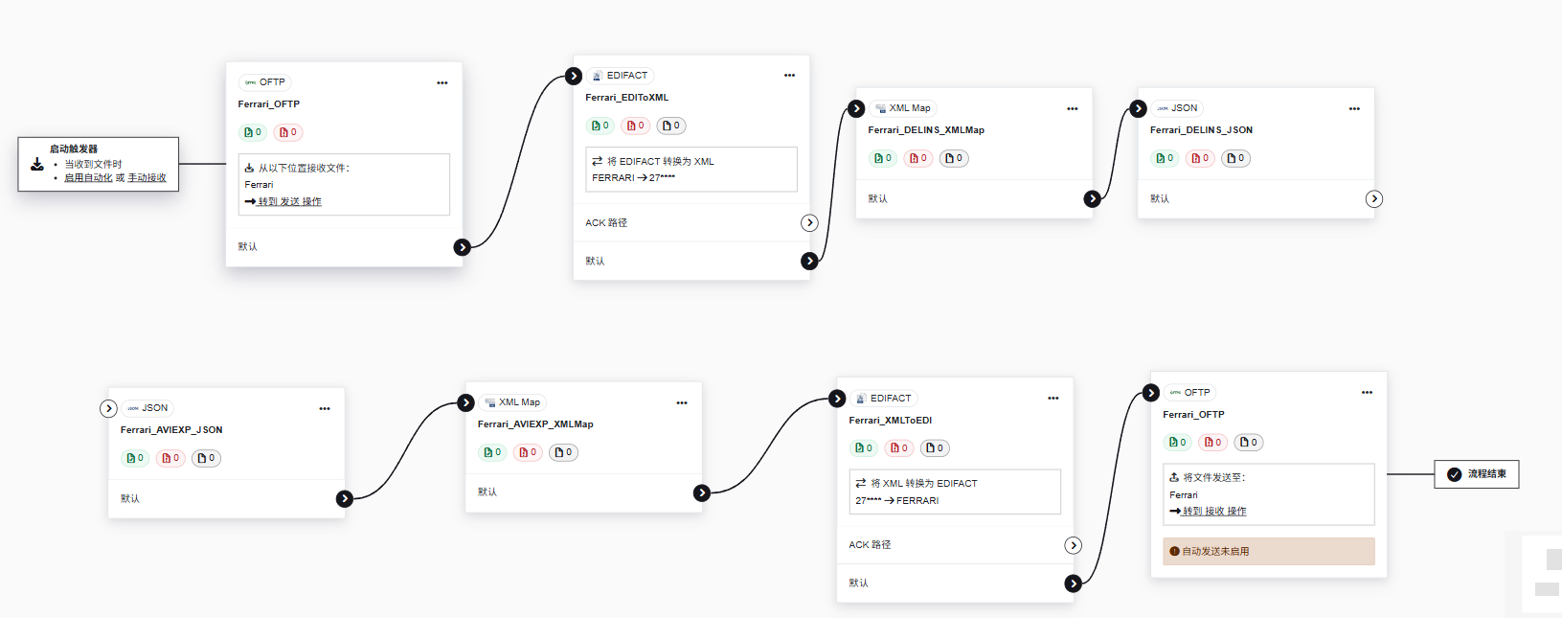Follow the 转到 接收 操作 link

tap(1214, 511)
